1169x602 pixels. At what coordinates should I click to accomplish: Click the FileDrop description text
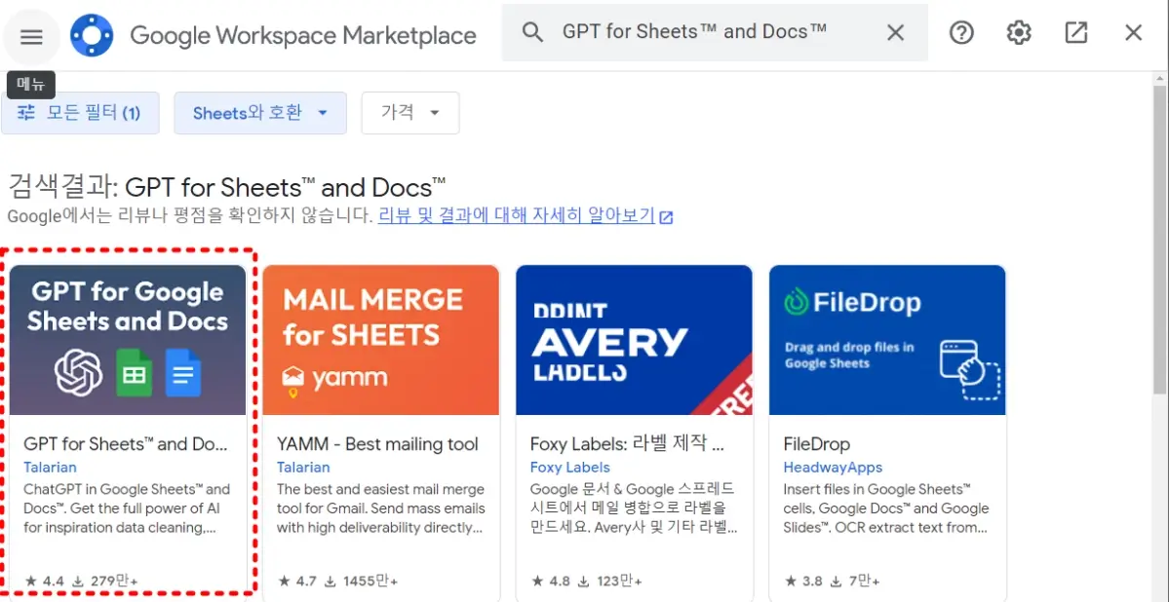coord(886,508)
